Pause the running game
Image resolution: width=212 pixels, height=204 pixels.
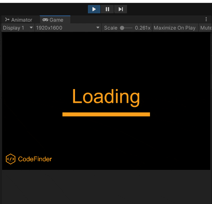click(x=107, y=9)
